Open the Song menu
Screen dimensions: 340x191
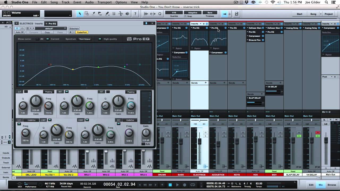click(x=54, y=2)
